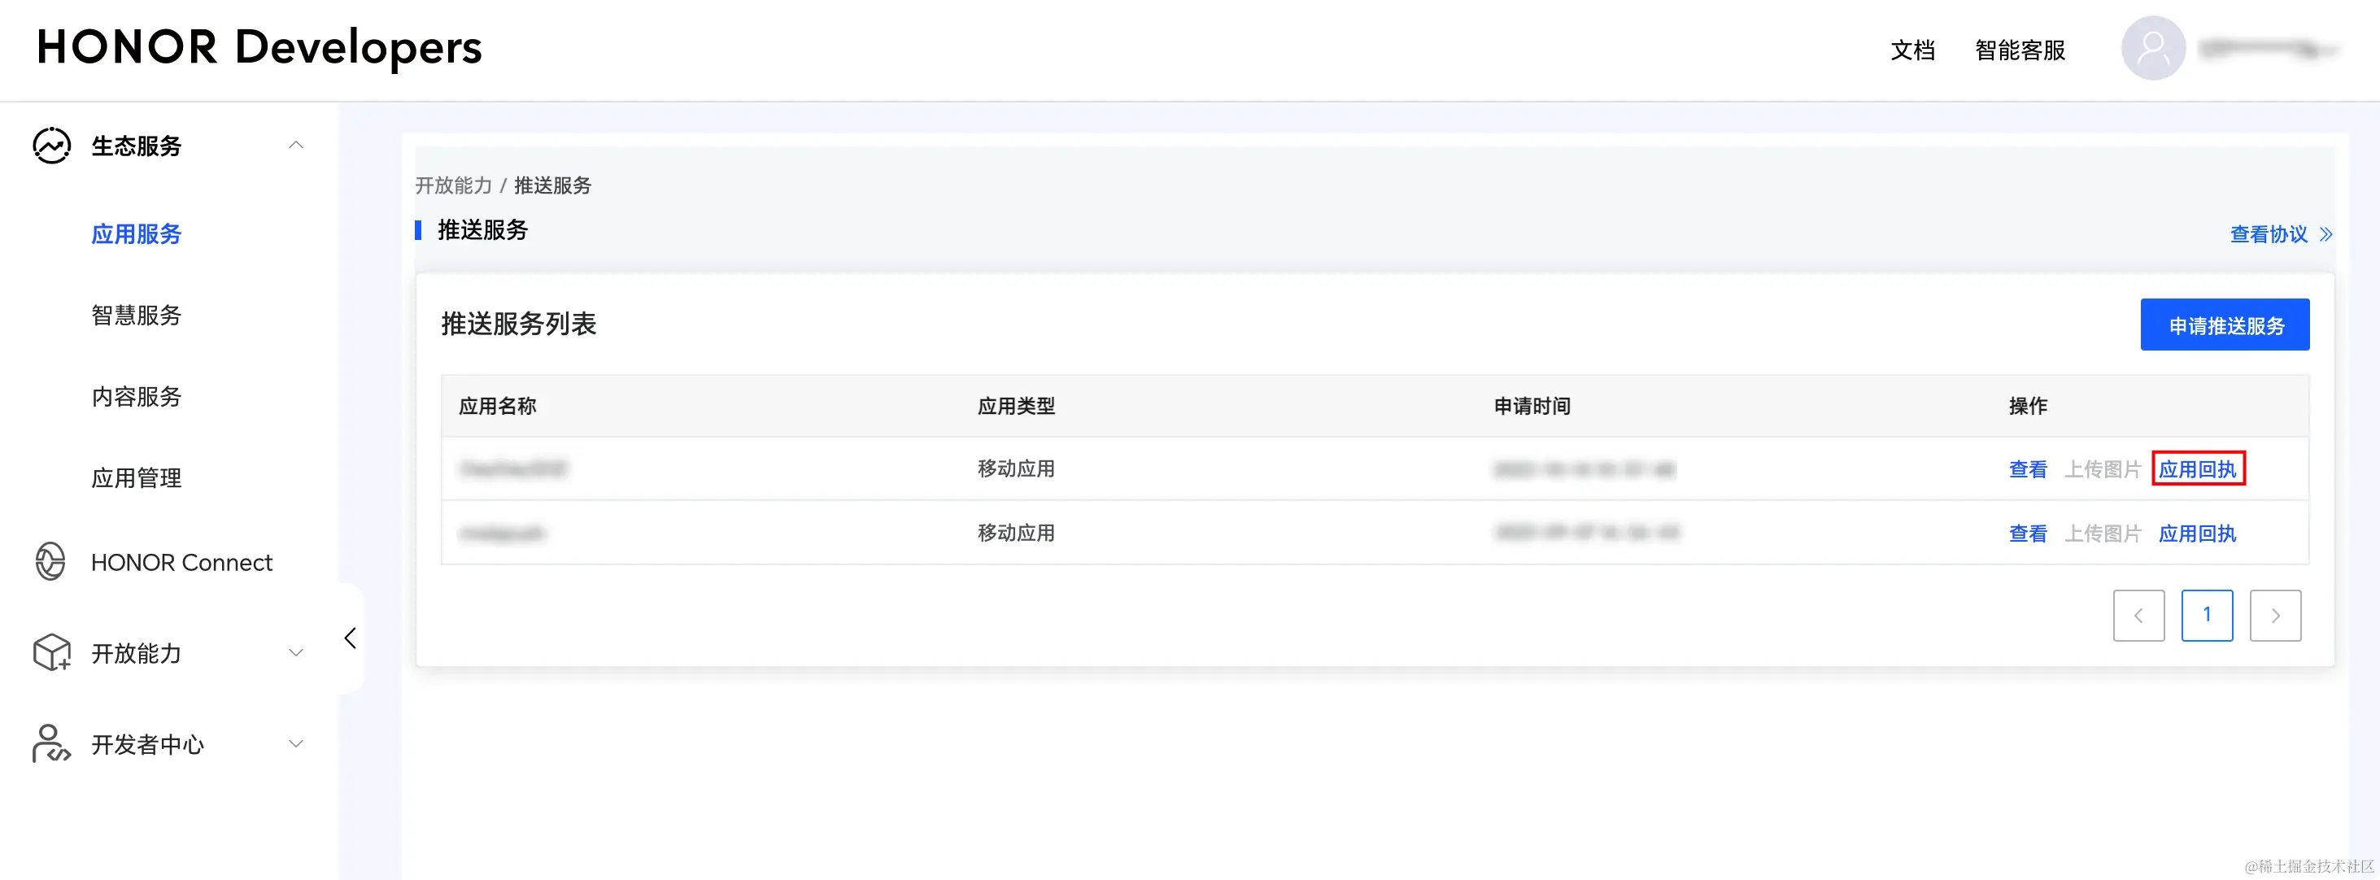The height and width of the screenshot is (880, 2380).
Task: Click the 开发者中心 person-code icon
Action: (50, 743)
